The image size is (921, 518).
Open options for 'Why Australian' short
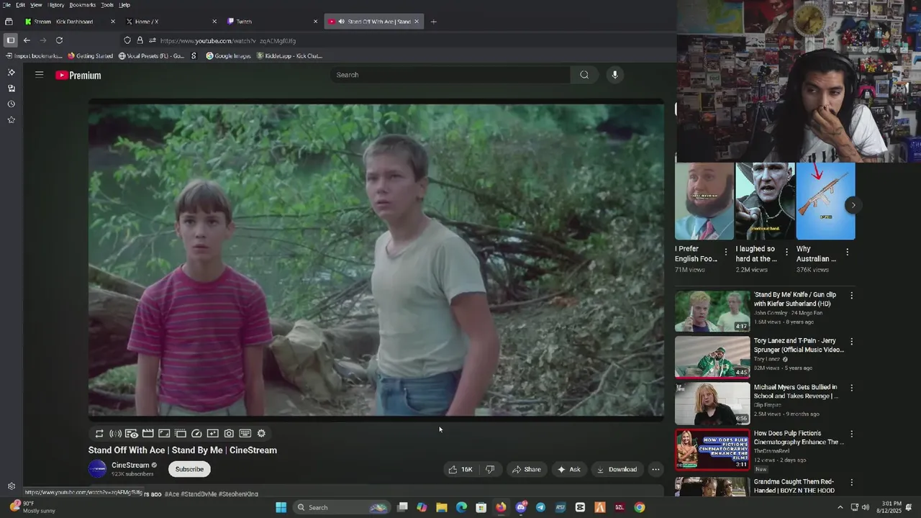tap(847, 252)
